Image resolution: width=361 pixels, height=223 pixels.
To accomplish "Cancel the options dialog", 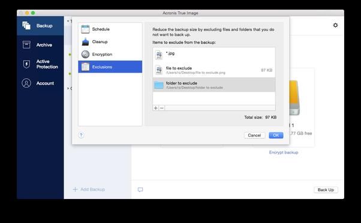I will (254, 135).
